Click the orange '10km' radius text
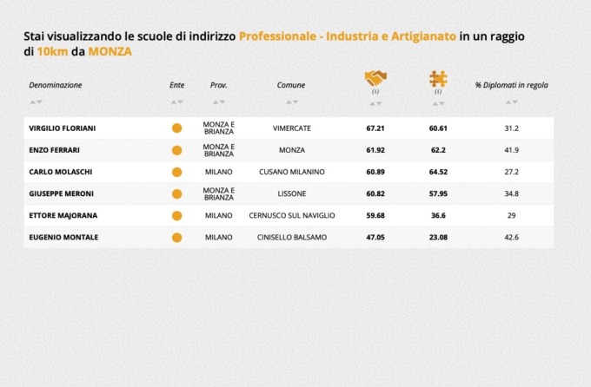591x387 pixels. pos(52,51)
